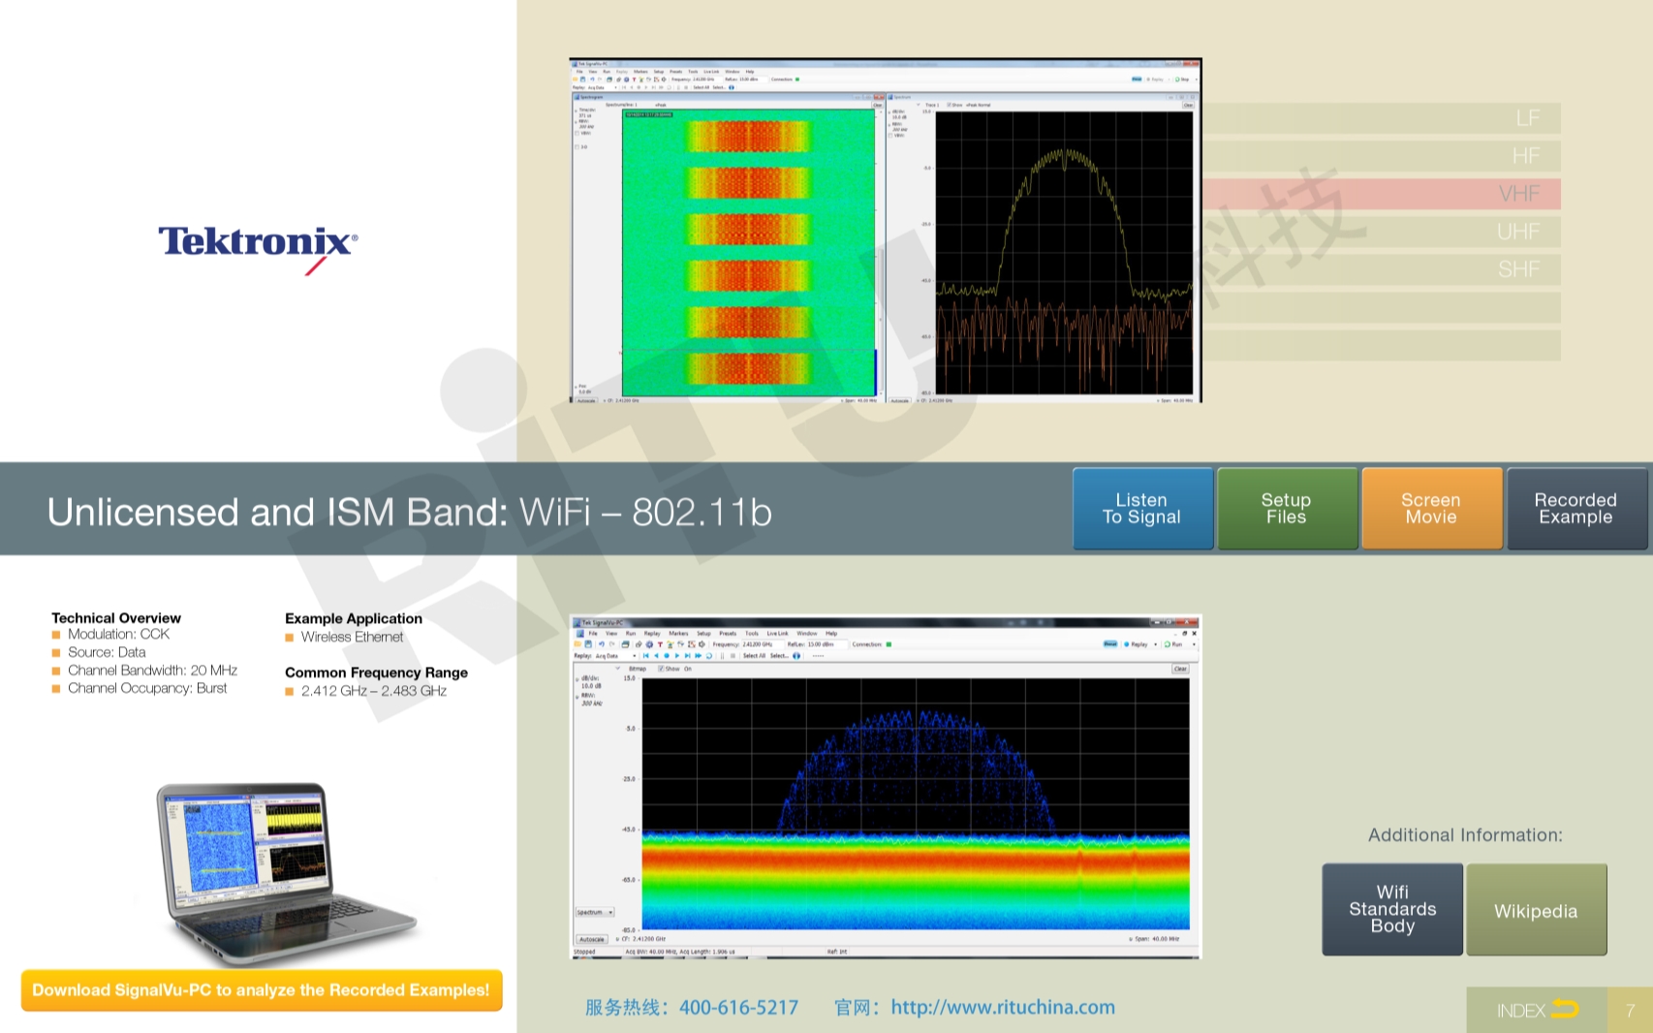Toggle the Show checkbox for Trace 1
The width and height of the screenshot is (1653, 1033).
(948, 105)
